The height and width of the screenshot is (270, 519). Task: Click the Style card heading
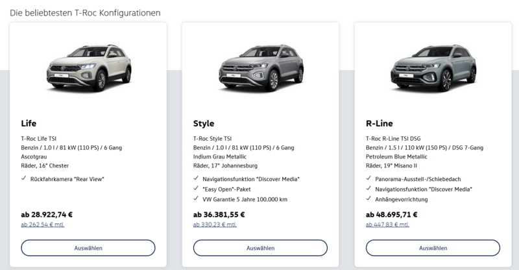point(204,123)
